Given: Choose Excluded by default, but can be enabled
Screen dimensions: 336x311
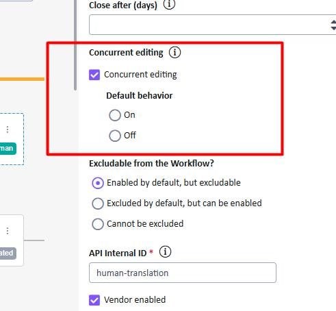Looking at the screenshot, I should [98, 203].
